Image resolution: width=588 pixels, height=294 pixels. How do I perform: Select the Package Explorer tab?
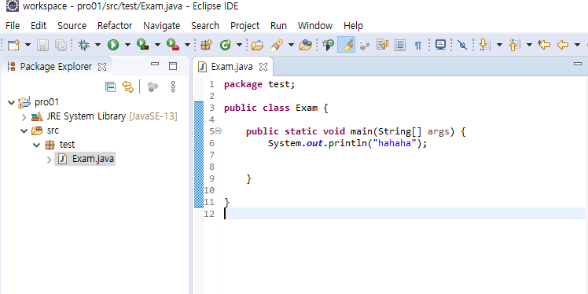coord(56,67)
